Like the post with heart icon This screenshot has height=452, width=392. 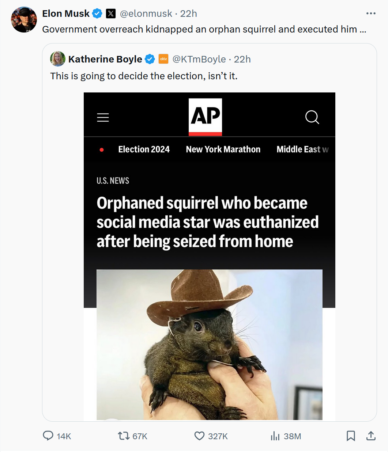[x=199, y=436]
